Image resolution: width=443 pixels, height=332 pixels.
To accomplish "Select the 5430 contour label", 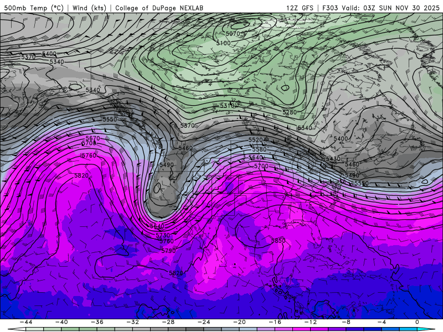I will [x=333, y=159].
